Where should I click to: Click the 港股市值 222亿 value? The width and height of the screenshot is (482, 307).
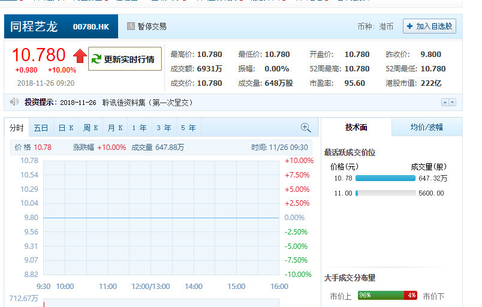430,83
